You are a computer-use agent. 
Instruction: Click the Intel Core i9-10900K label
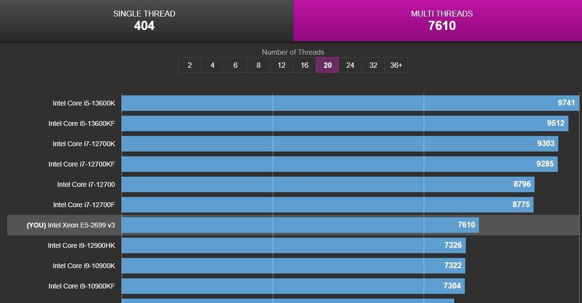[x=84, y=266]
